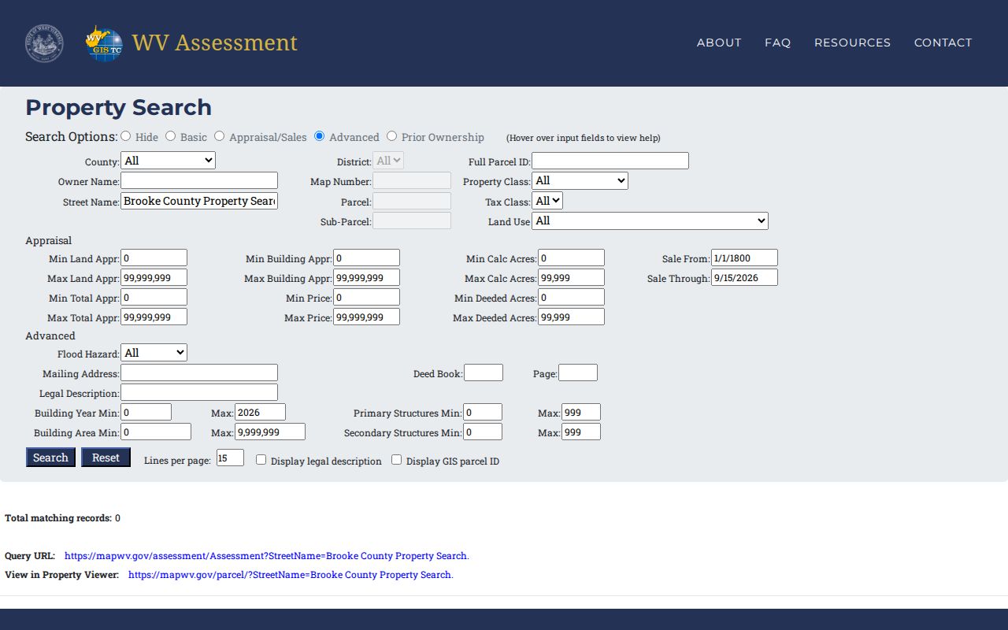This screenshot has width=1008, height=630.
Task: Focus the Mailing Address field
Action: pos(199,372)
